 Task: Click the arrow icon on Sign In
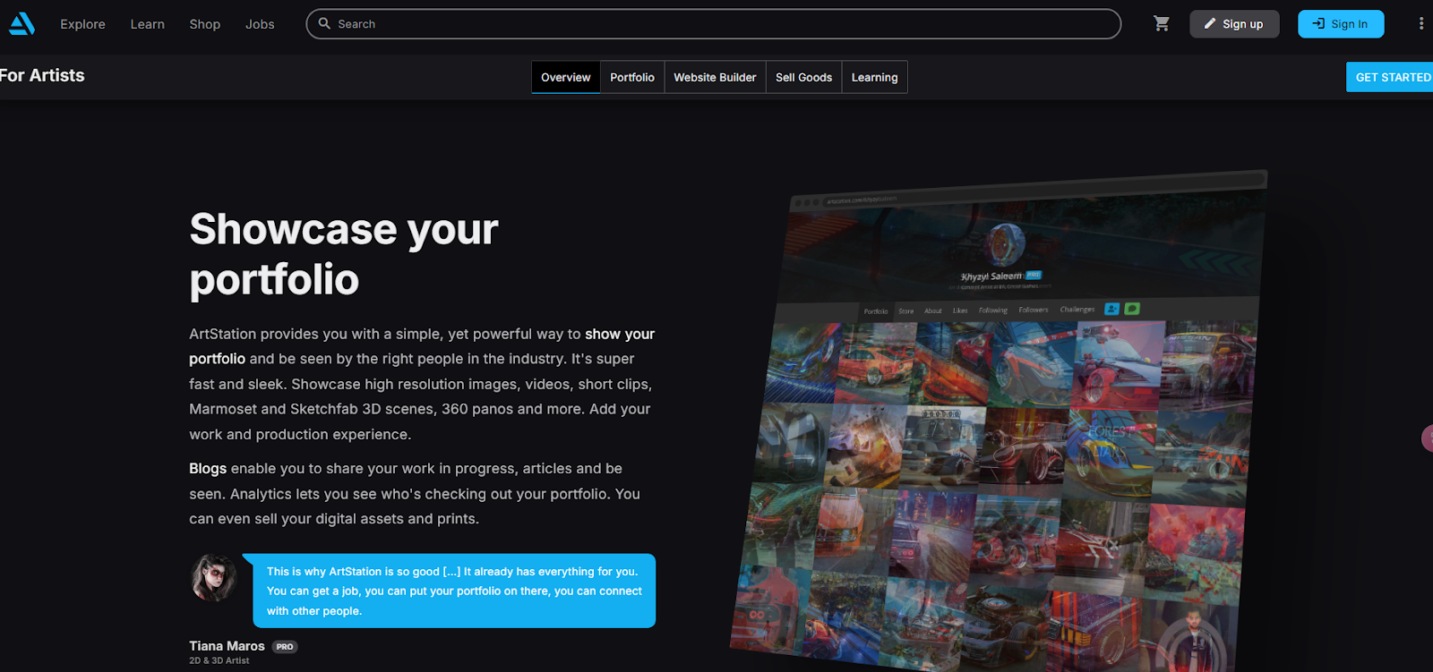tap(1318, 23)
